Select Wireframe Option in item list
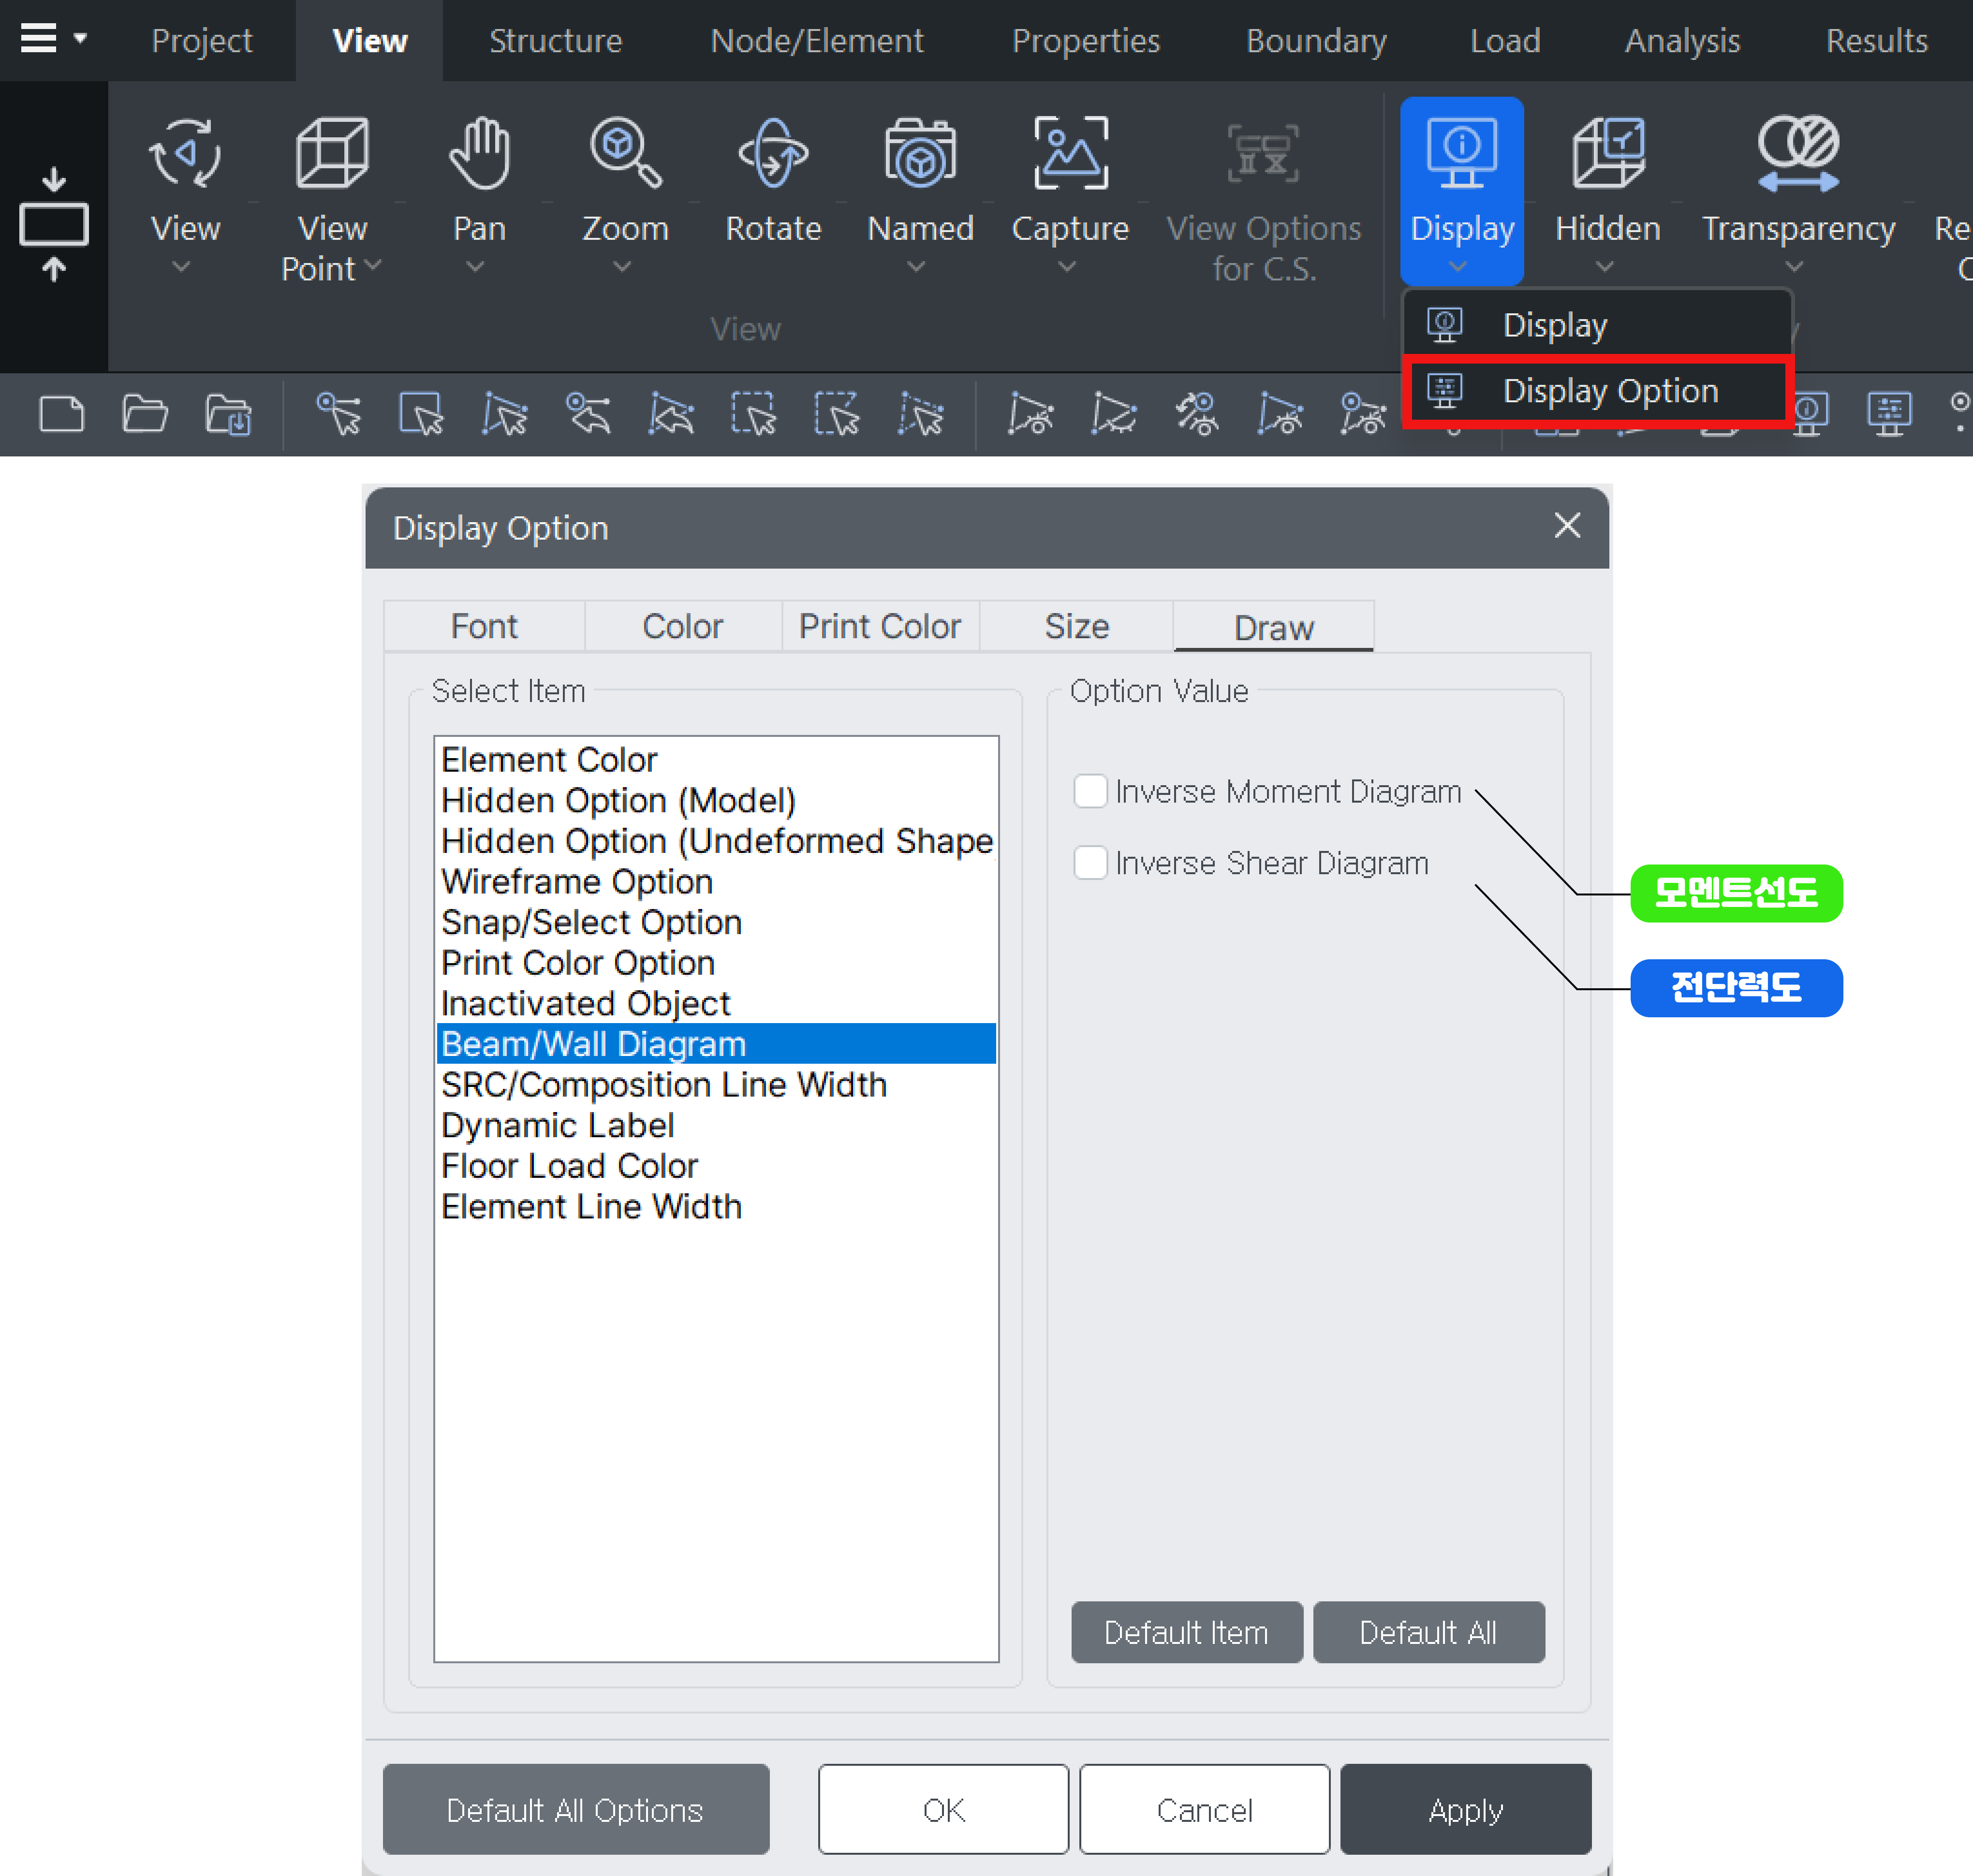 pos(577,882)
